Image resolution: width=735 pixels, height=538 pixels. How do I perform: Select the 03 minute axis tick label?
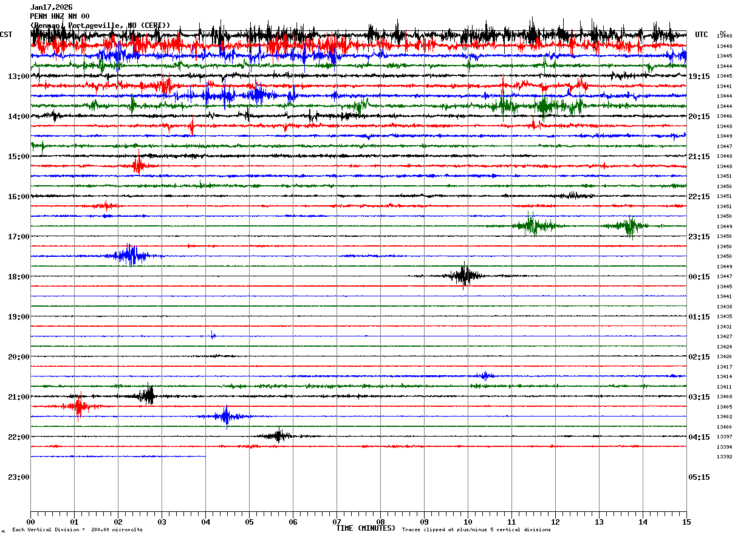[162, 522]
